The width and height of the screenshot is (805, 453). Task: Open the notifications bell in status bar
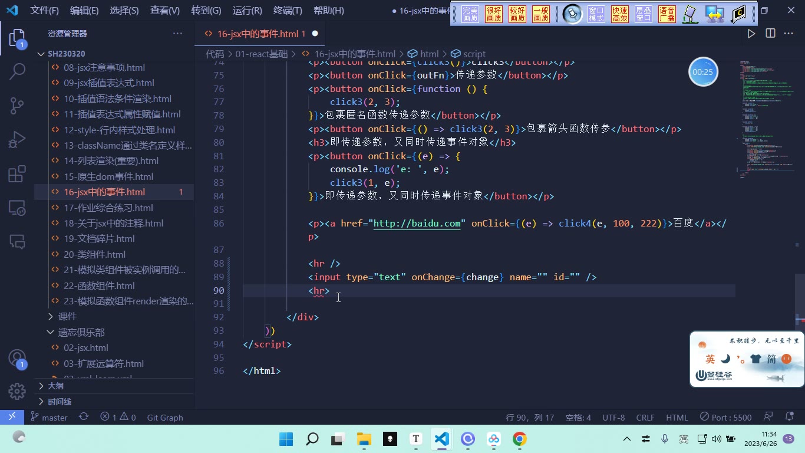pyautogui.click(x=789, y=417)
